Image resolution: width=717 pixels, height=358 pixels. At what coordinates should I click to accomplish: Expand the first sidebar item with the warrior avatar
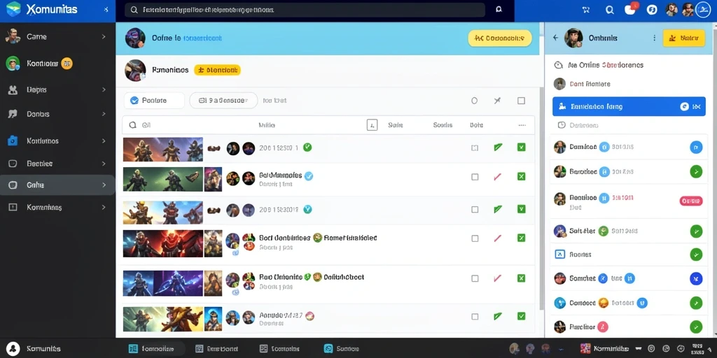point(104,36)
